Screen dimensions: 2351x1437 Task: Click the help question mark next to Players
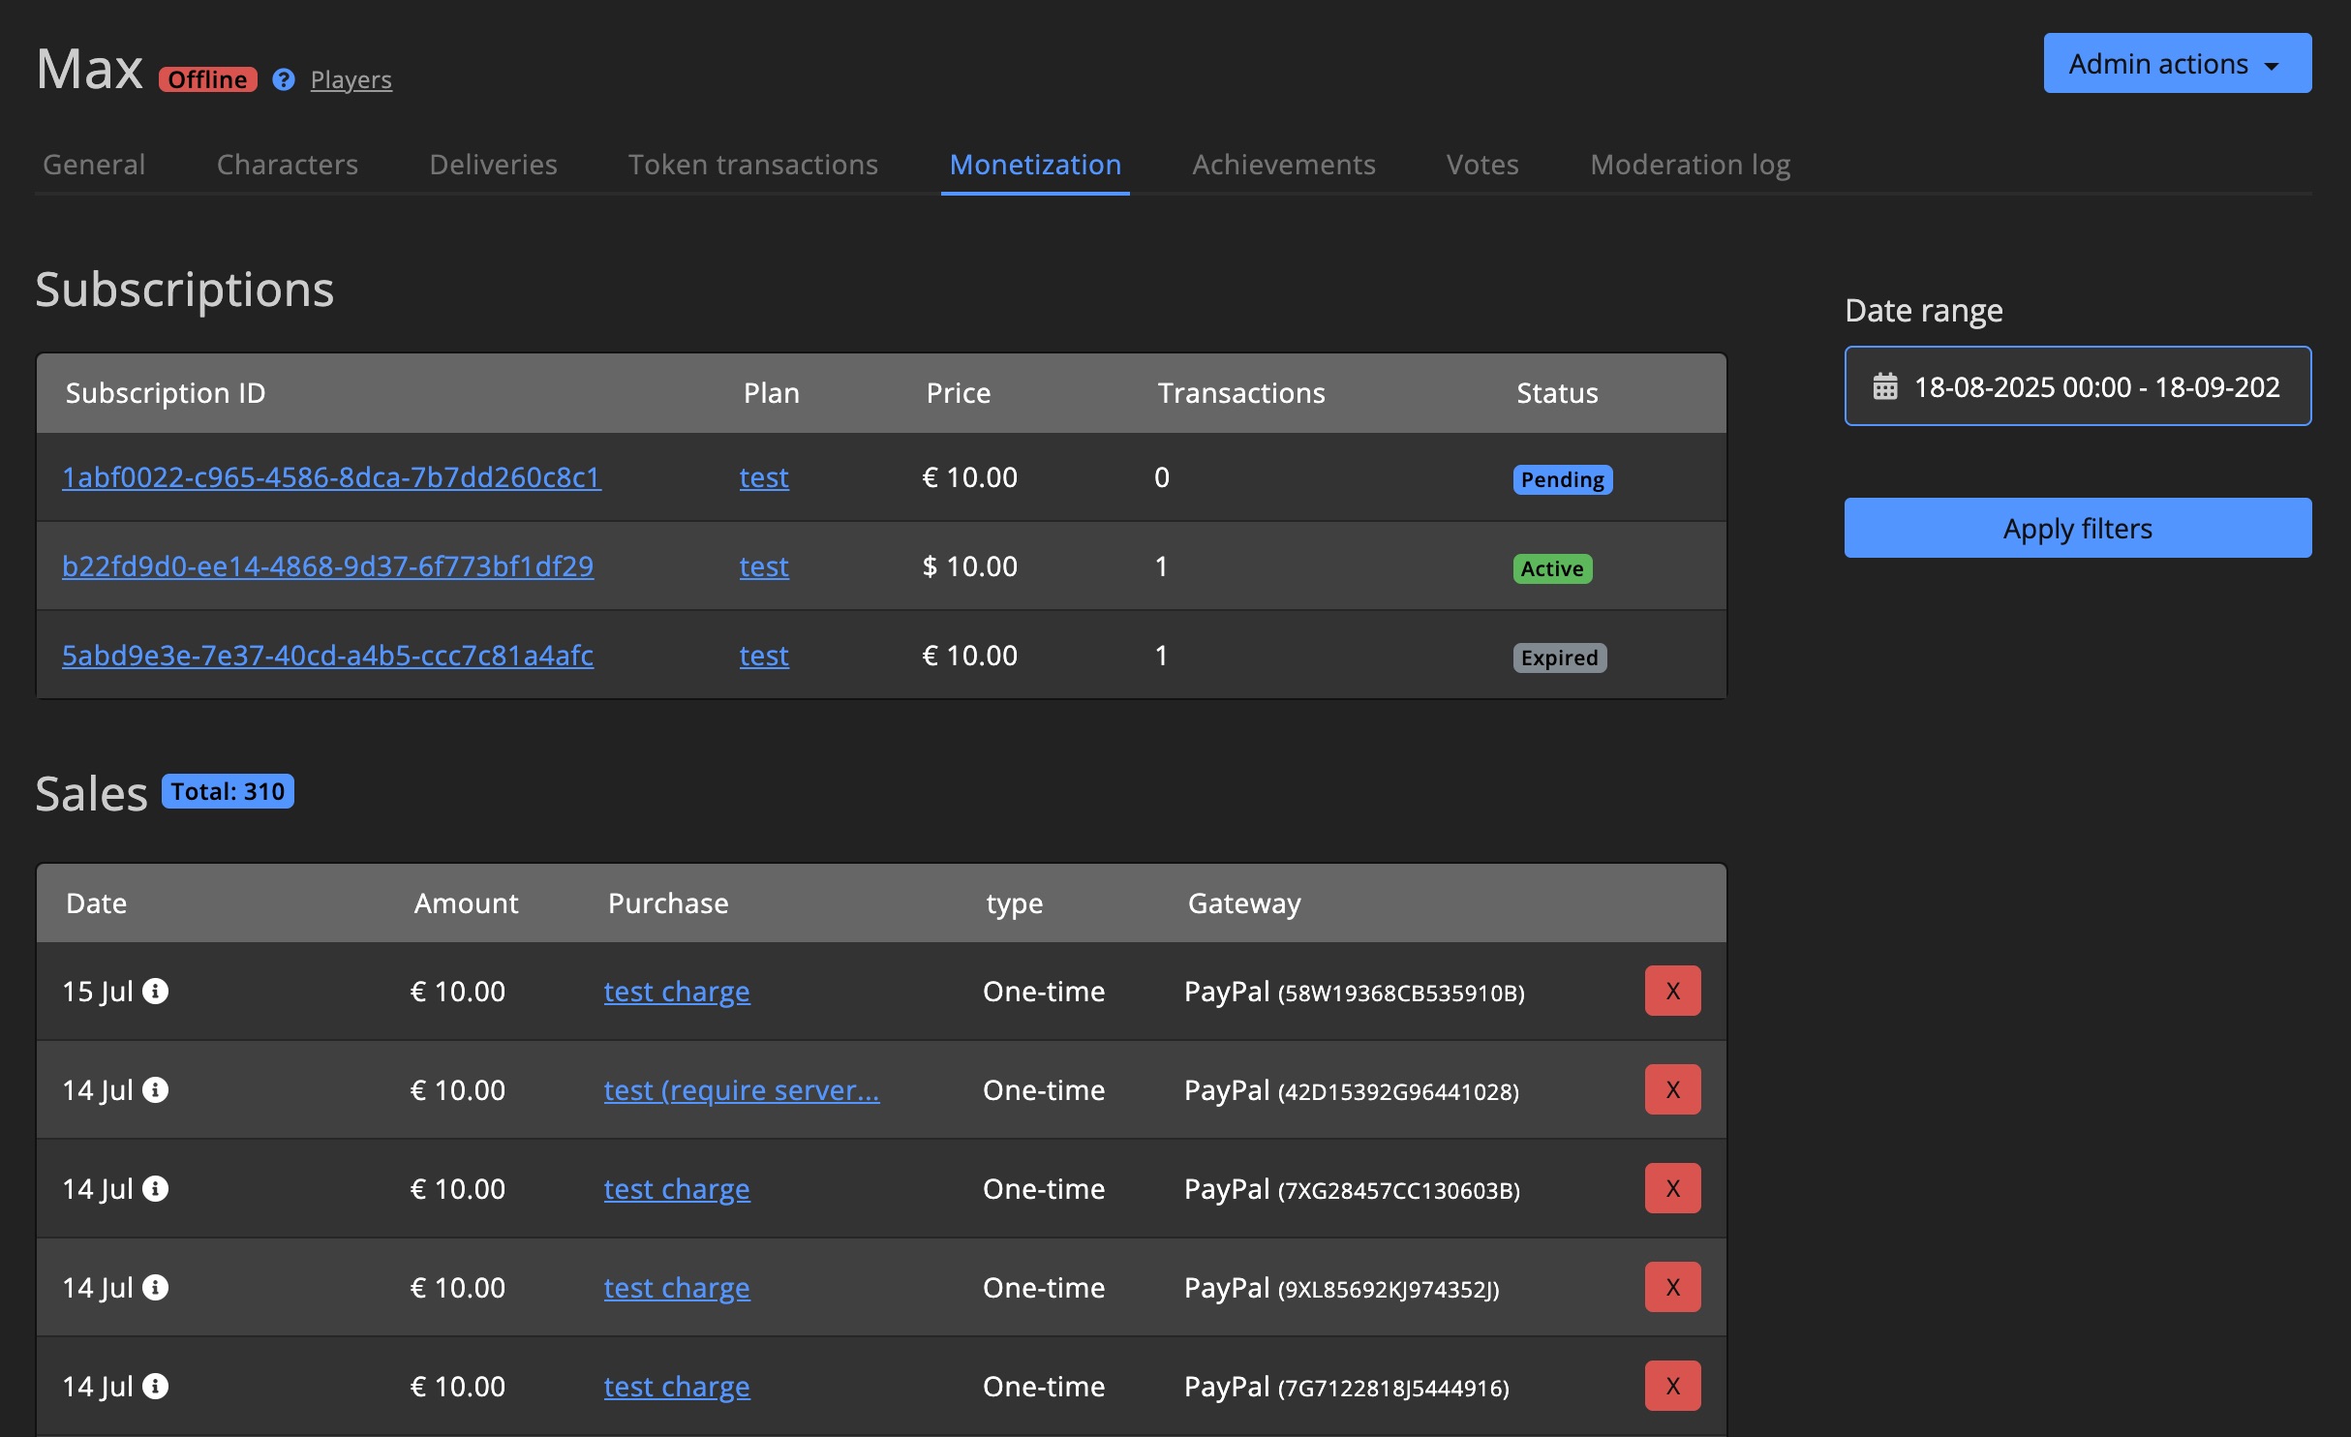point(282,79)
